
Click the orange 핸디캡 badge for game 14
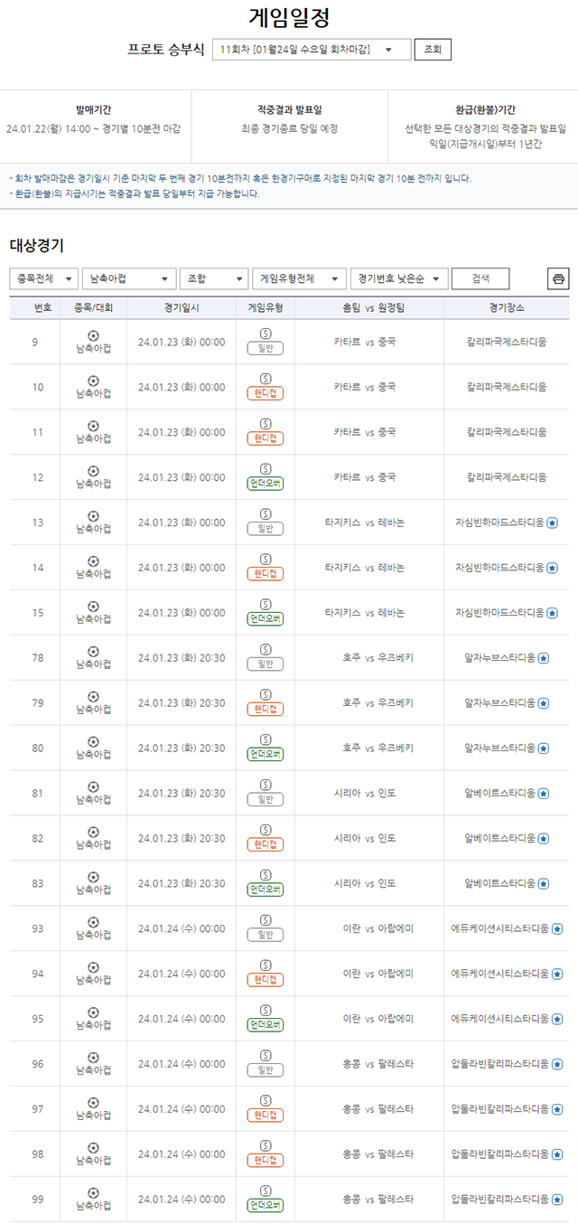266,570
